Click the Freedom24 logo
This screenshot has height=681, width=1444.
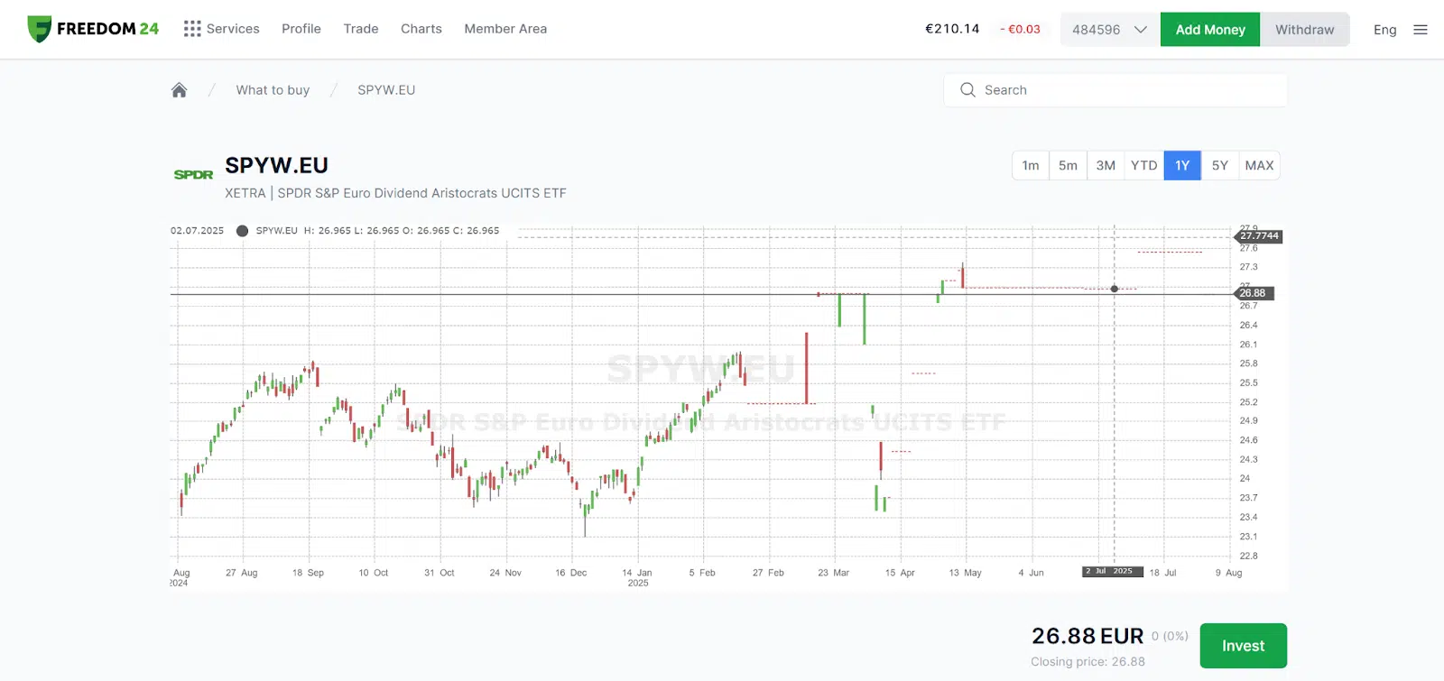tap(93, 29)
